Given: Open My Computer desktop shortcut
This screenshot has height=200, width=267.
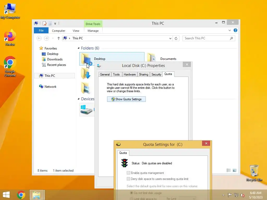Looking at the screenshot, I should click(10, 10).
